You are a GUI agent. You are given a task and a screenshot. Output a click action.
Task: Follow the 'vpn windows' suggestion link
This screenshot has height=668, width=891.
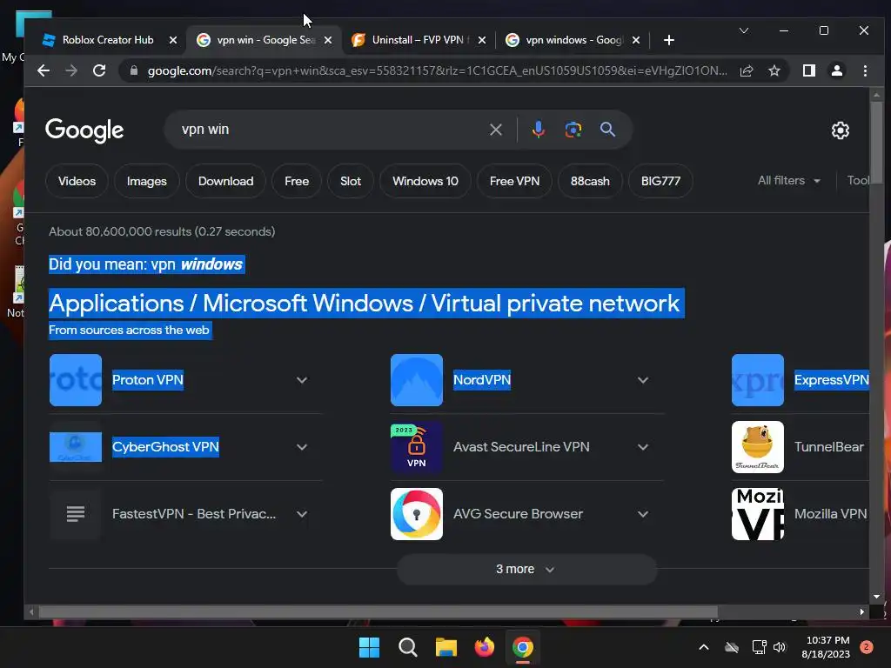(197, 264)
